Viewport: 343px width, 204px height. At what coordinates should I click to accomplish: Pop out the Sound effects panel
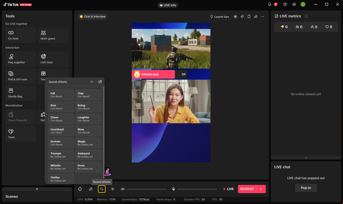pos(100,82)
